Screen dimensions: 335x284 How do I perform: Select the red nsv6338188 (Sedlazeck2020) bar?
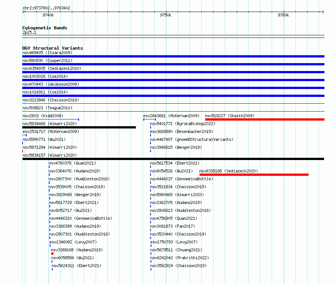coord(254,175)
